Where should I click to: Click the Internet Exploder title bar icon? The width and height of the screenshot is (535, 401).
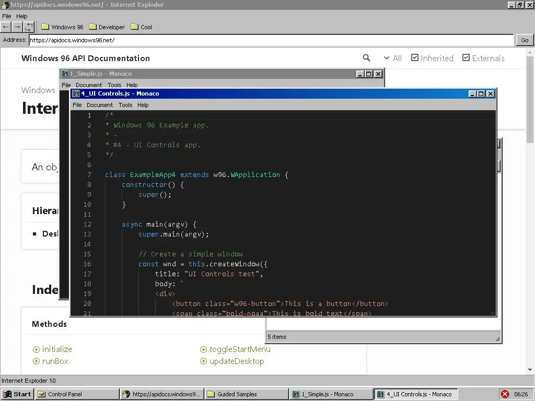[5, 5]
